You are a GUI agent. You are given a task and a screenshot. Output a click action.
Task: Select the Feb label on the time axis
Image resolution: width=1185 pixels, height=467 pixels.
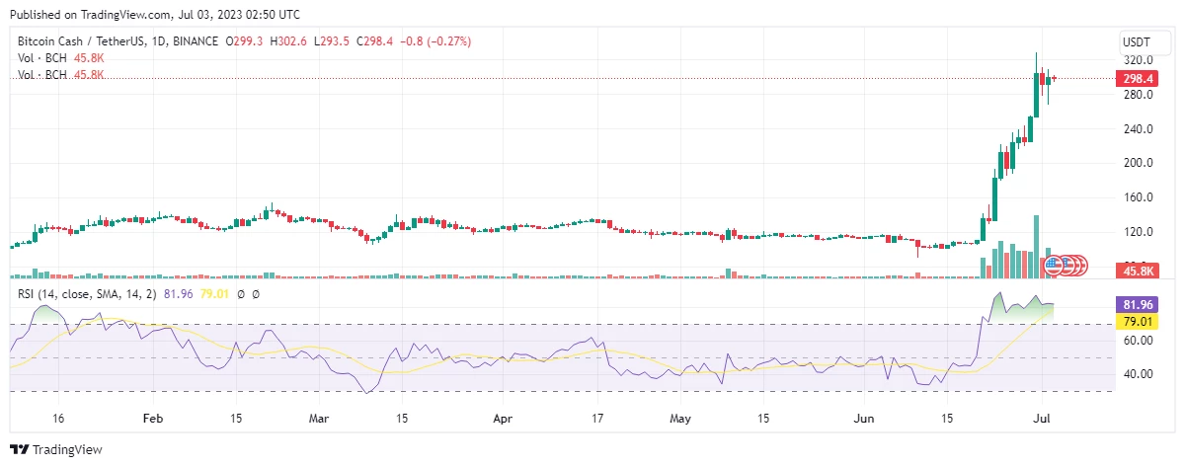tap(151, 419)
